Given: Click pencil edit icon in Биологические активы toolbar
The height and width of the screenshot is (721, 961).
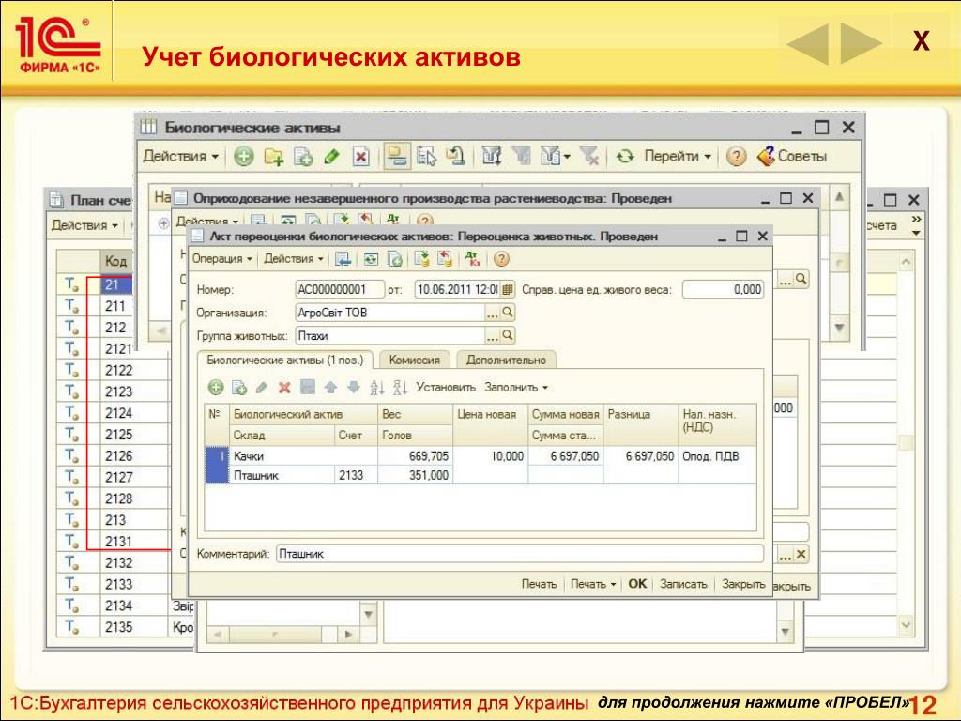Looking at the screenshot, I should click(332, 157).
